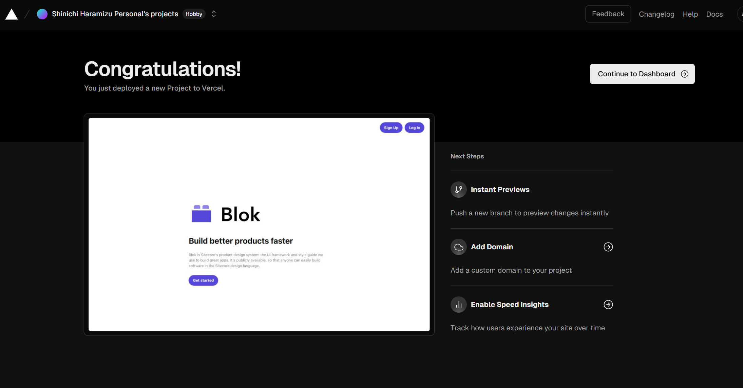Click the Instant Previews branch icon
Screen dimensions: 743x388
[x=459, y=190]
